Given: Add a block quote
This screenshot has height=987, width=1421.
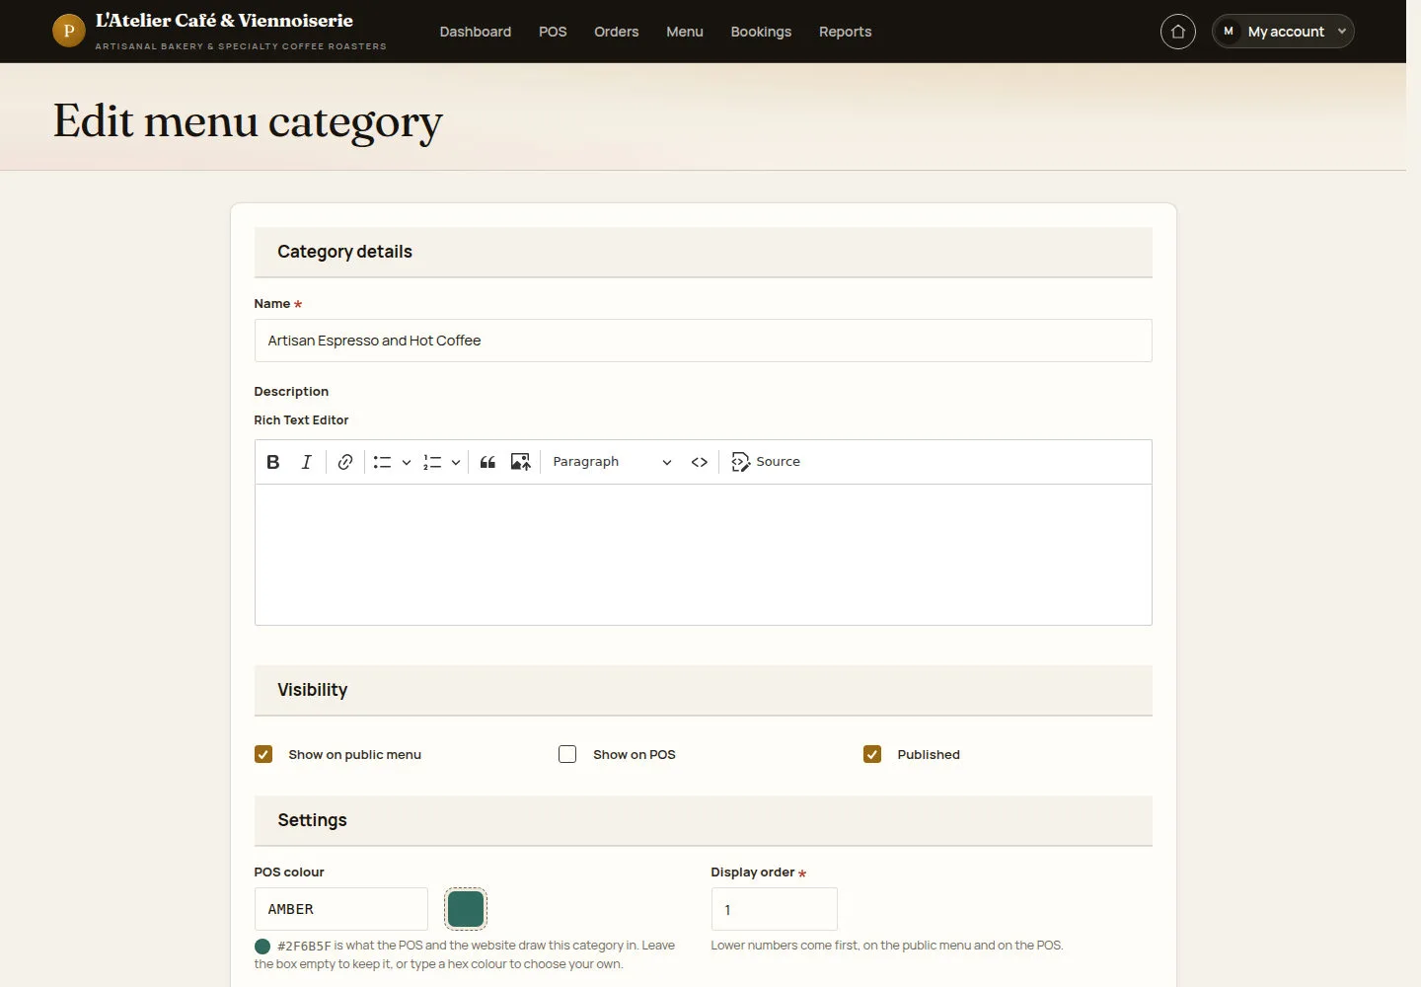Looking at the screenshot, I should [487, 462].
